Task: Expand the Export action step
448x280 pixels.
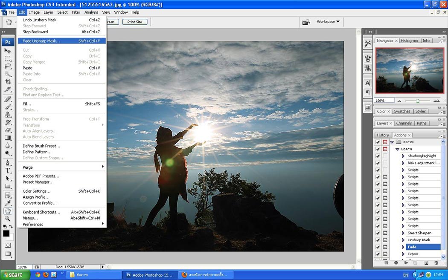Action: click(403, 254)
